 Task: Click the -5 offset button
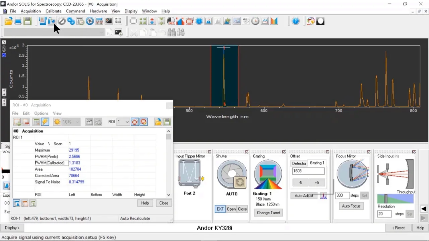[300, 182]
